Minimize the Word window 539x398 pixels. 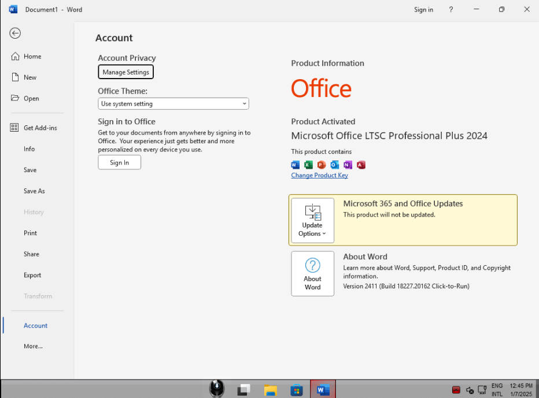(476, 9)
